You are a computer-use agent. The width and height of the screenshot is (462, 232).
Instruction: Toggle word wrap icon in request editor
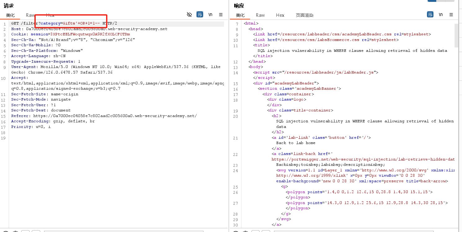pyautogui.click(x=200, y=15)
